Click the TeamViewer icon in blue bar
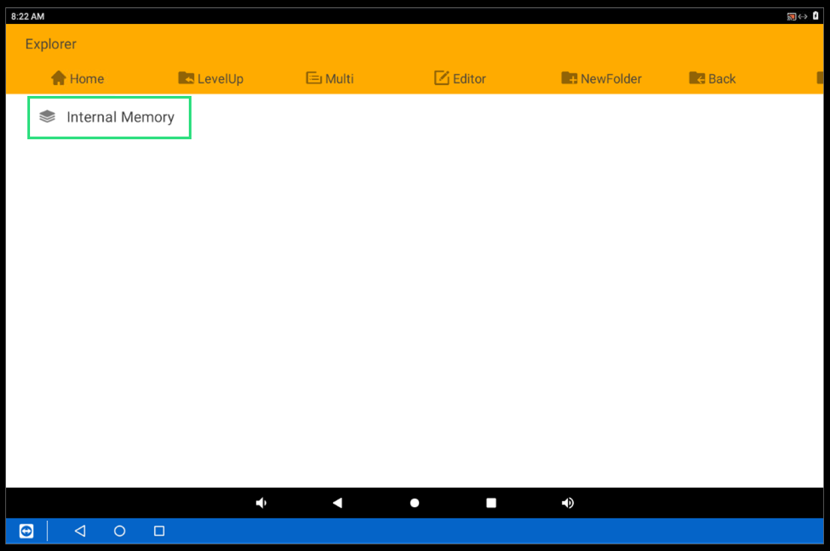Viewport: 830px width, 551px height. (27, 531)
